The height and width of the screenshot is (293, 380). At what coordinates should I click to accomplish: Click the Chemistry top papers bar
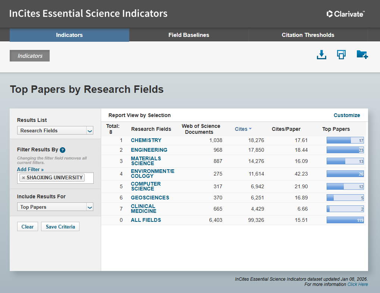click(x=345, y=141)
